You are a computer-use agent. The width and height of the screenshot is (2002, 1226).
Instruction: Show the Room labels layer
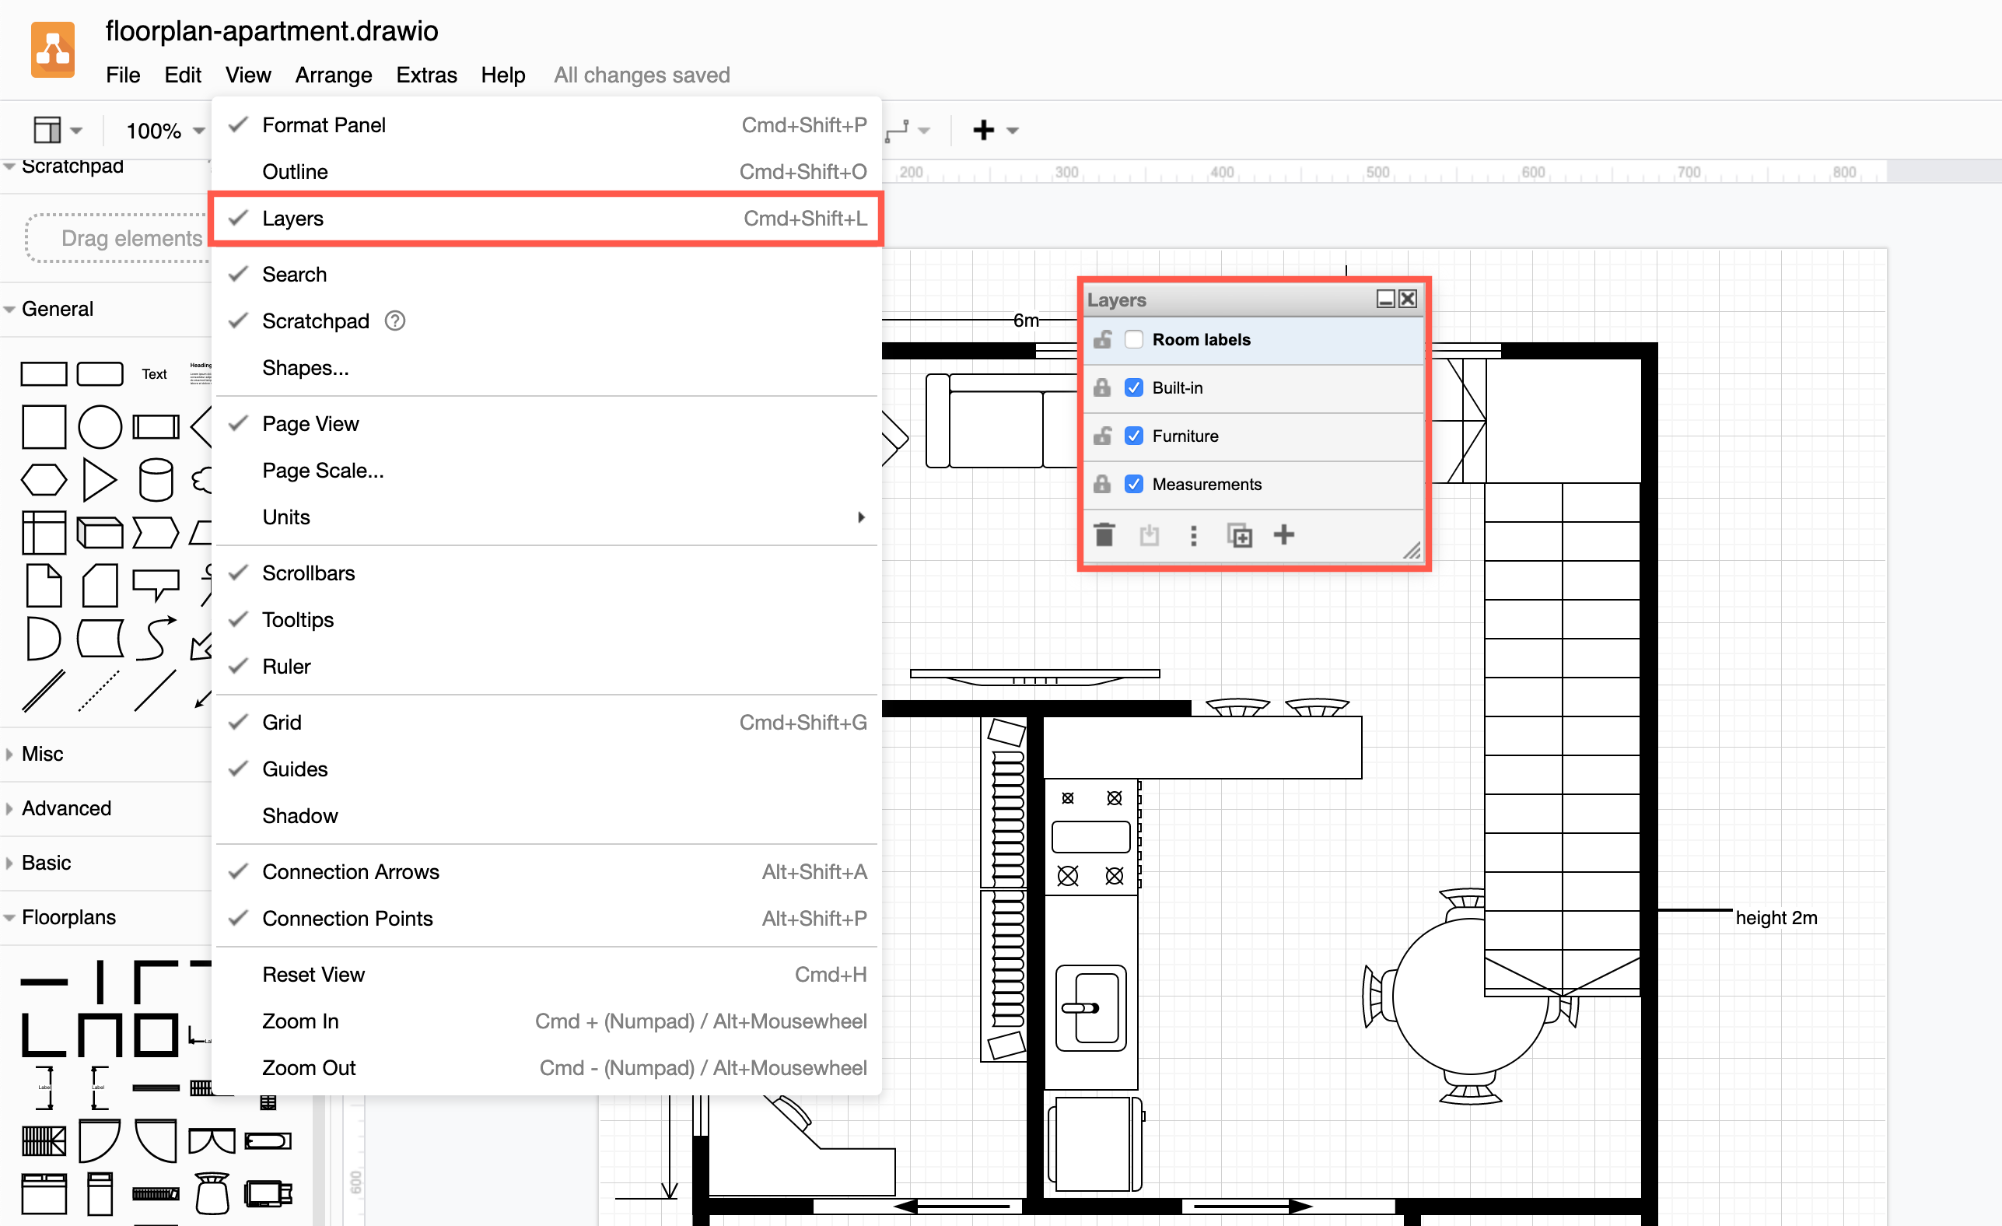(1134, 340)
